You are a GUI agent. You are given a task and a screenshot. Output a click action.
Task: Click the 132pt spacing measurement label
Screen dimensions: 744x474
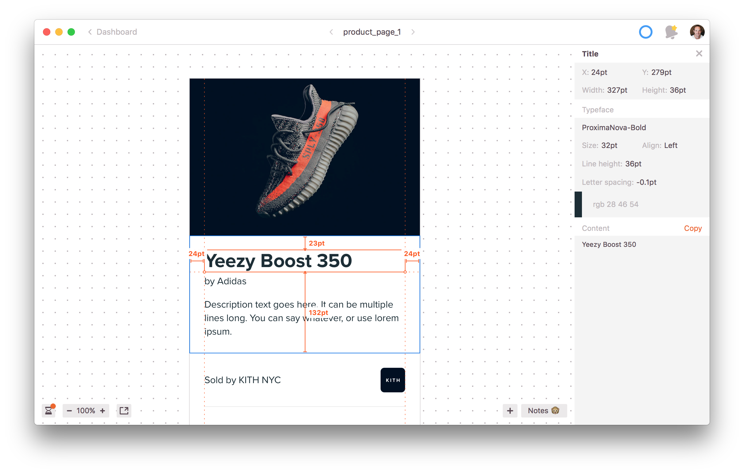click(x=318, y=313)
